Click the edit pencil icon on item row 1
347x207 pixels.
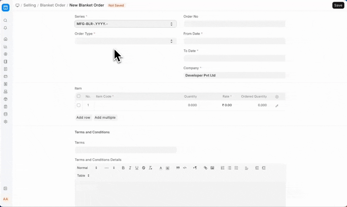277,106
